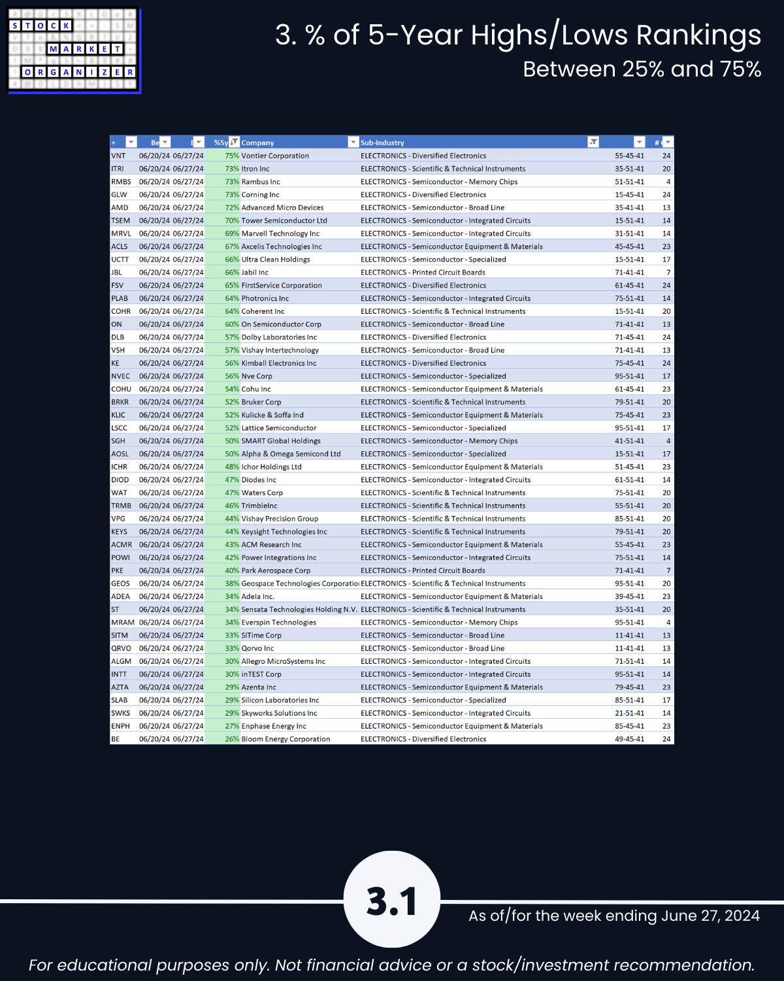This screenshot has width=784, height=981.
Task: Select the Photronics Inc cell
Action: coord(265,298)
